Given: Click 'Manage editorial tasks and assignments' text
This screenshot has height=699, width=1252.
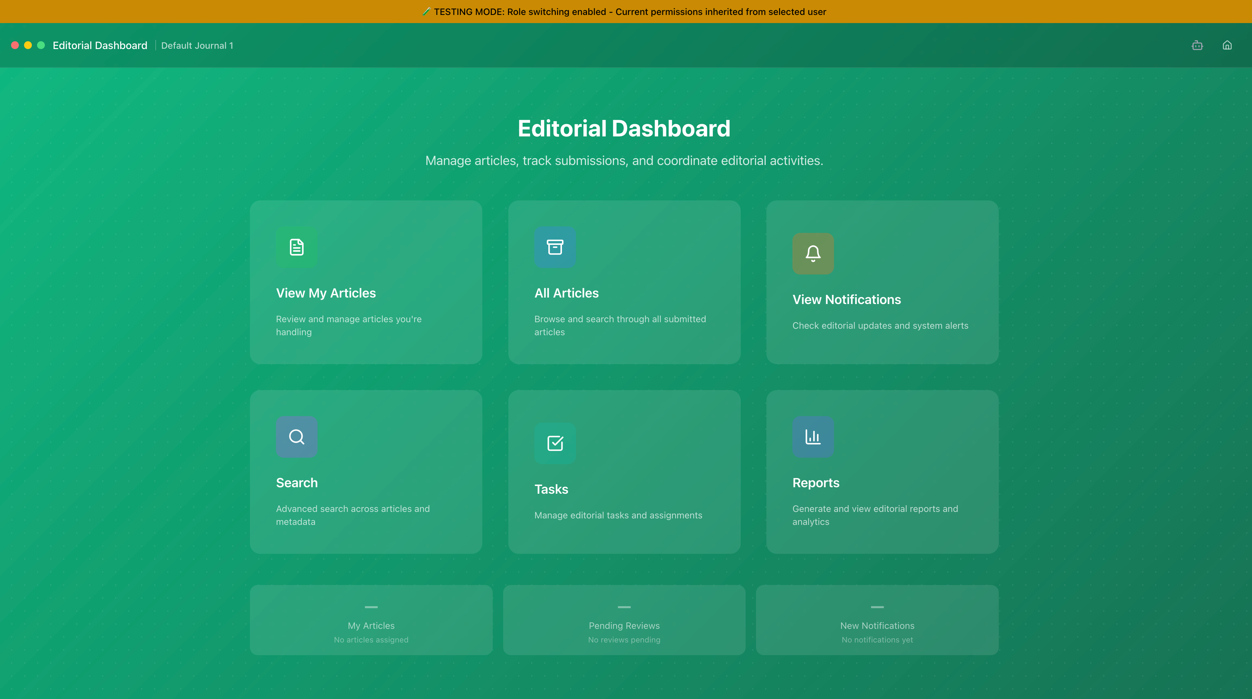Looking at the screenshot, I should tap(618, 515).
